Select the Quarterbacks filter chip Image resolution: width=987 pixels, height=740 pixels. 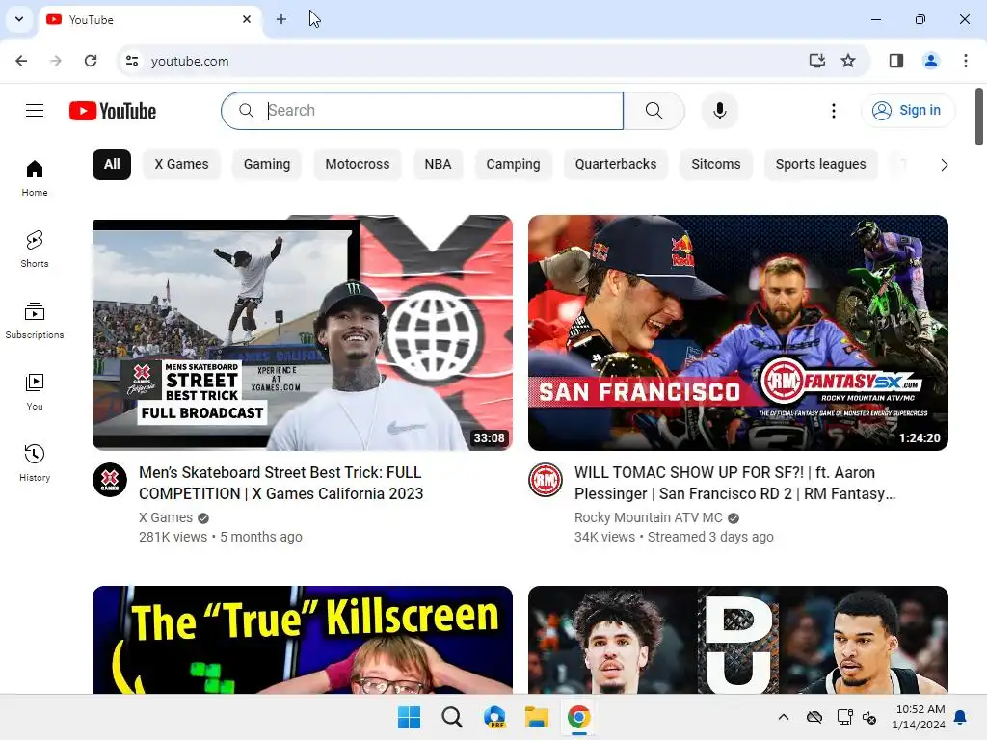616,164
